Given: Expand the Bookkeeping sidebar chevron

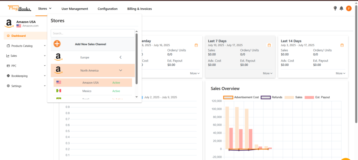Looking at the screenshot, I should click(x=45, y=76).
